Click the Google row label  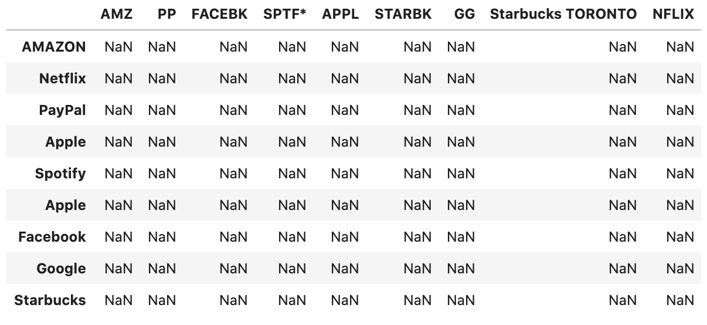(62, 269)
